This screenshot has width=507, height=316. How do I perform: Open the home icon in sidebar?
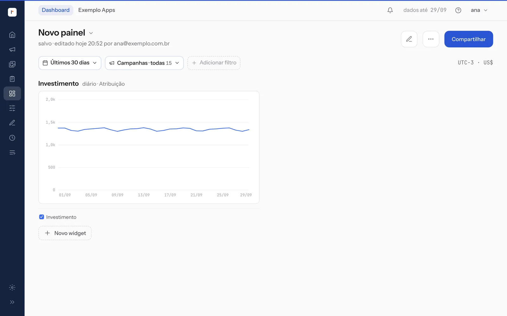[12, 35]
